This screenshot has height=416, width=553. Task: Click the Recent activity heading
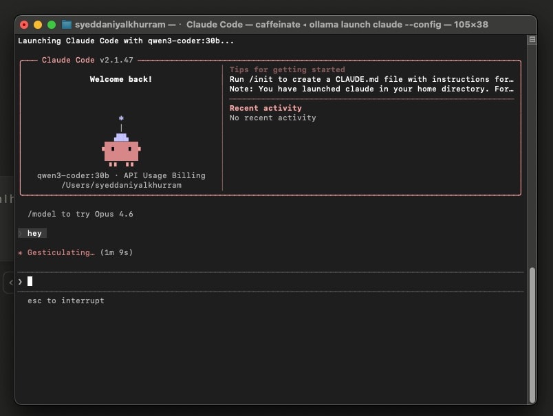pos(265,108)
